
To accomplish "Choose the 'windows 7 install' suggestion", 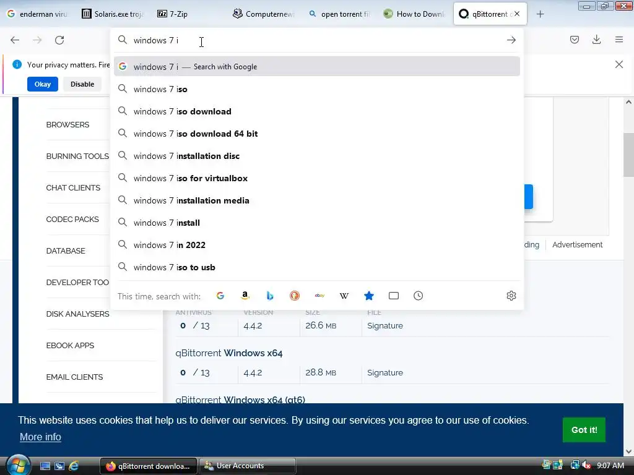I will pos(316,223).
